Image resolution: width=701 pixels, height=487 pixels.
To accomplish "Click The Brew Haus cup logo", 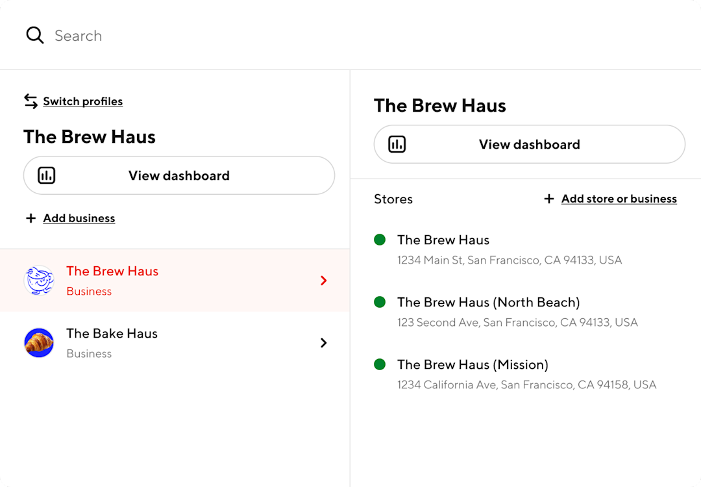I will 39,281.
